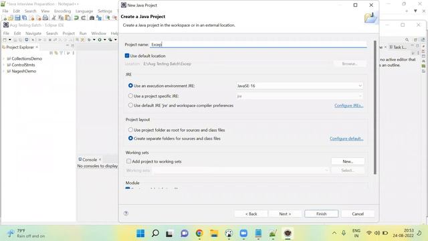Open Zoom from the taskbar
Image resolution: width=428 pixels, height=241 pixels.
click(x=243, y=234)
